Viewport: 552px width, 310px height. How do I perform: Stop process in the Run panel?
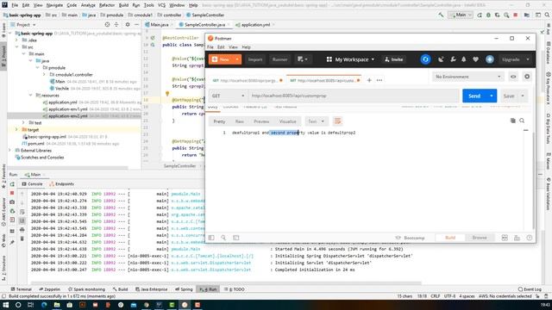12,193
